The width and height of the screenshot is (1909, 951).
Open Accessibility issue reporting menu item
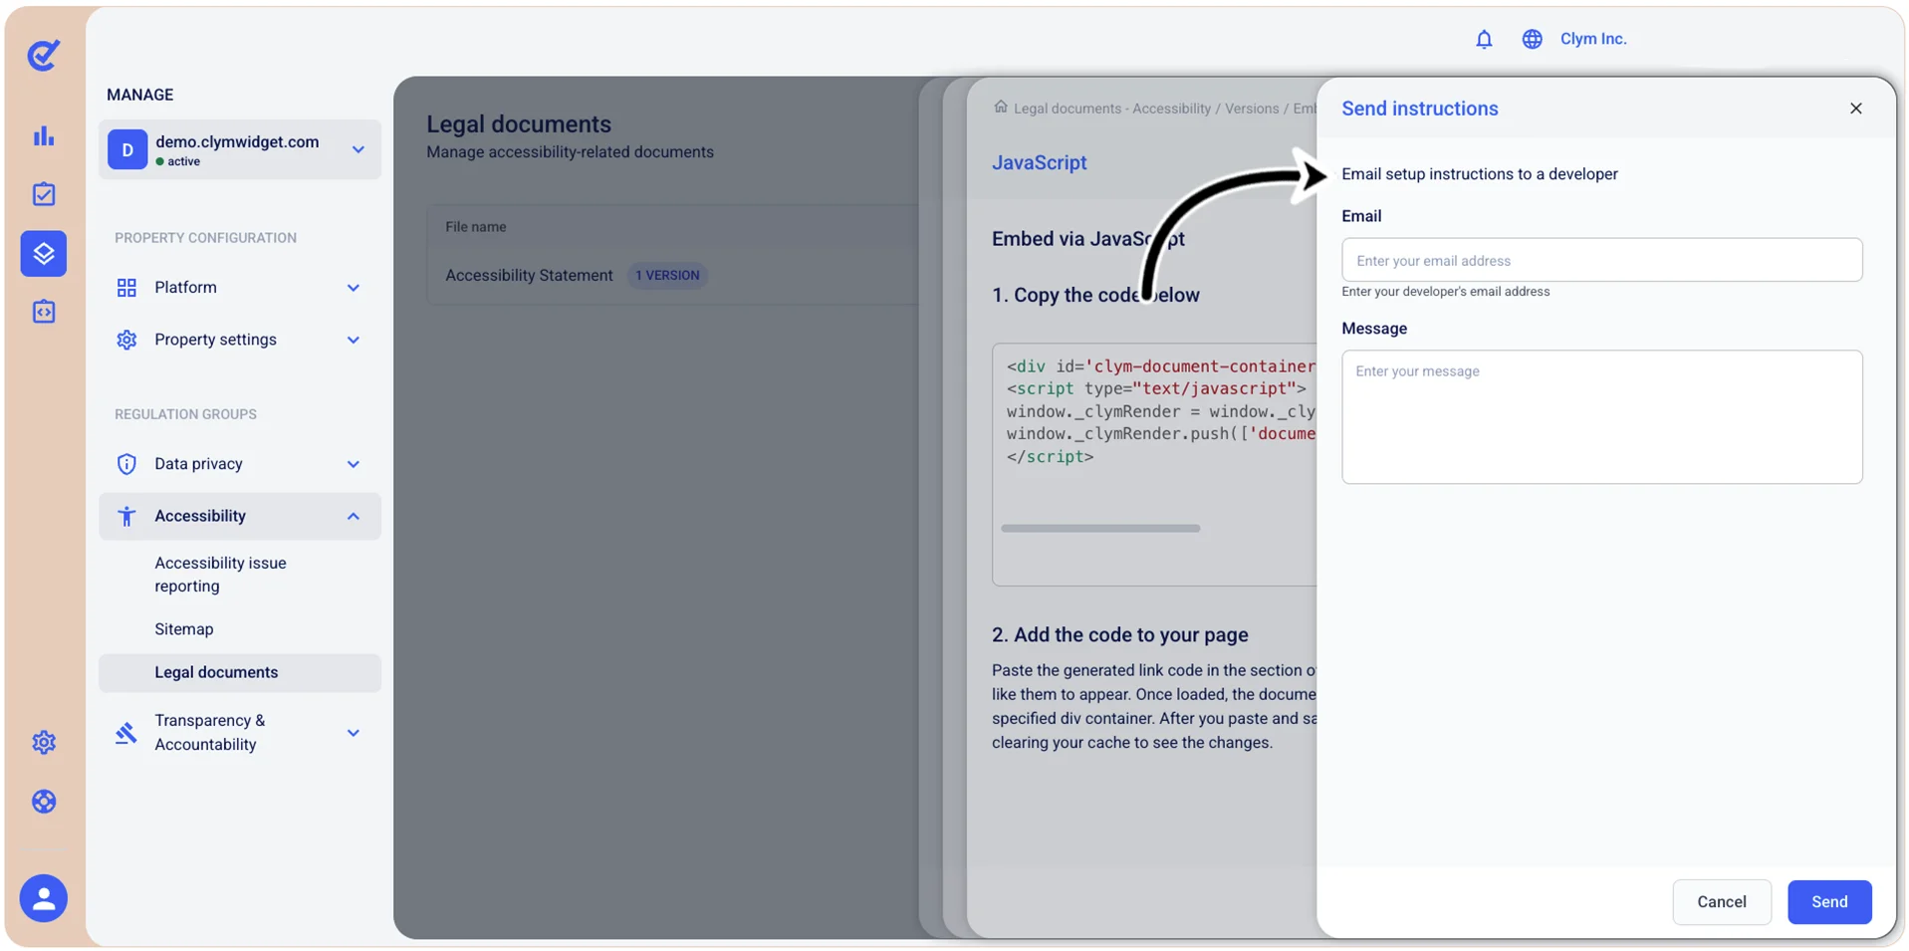[220, 575]
